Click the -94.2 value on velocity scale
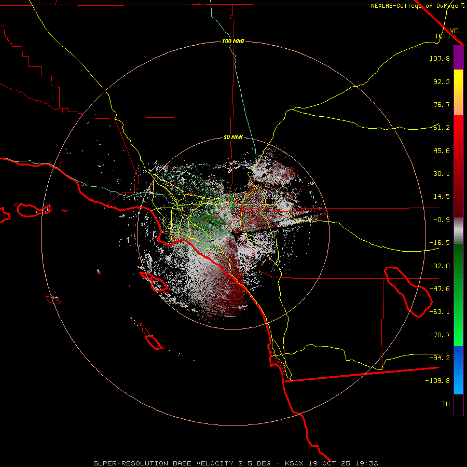This screenshot has width=467, height=467. (x=439, y=358)
